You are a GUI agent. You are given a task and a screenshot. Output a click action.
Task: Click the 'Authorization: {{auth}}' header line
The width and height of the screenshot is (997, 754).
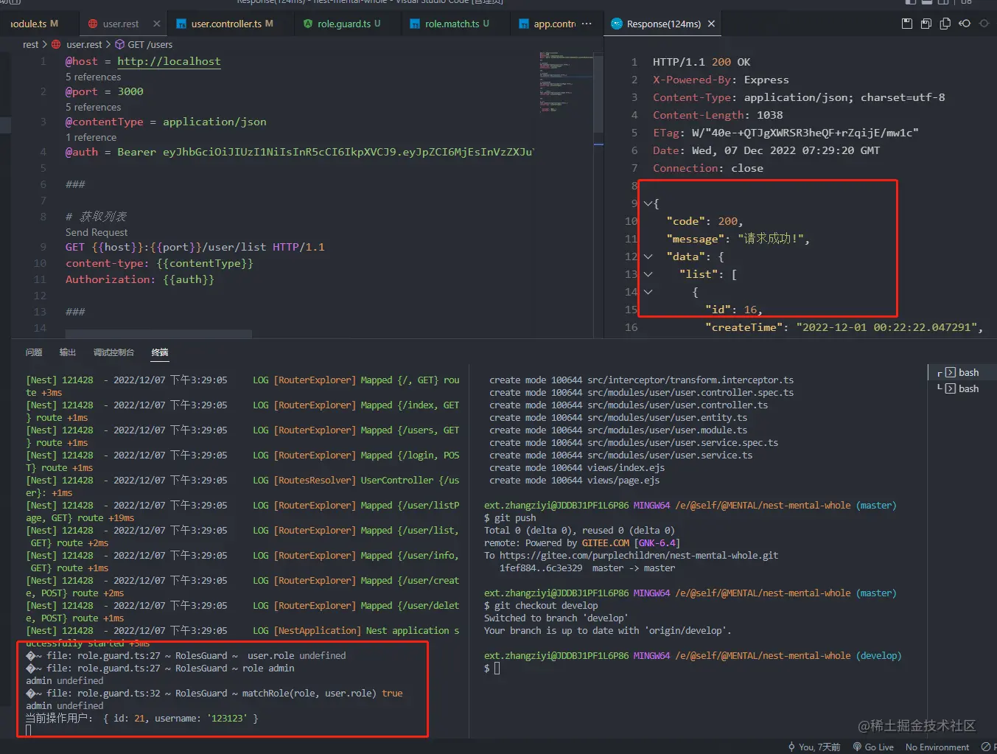(x=140, y=279)
